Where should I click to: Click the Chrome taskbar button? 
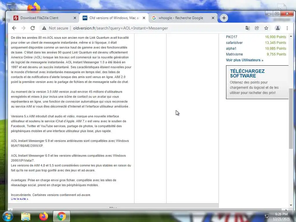(x=61, y=217)
